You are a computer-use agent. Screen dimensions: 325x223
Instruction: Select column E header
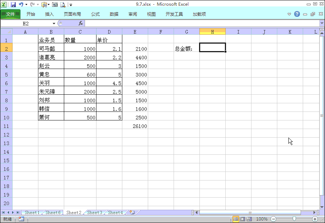click(x=135, y=31)
